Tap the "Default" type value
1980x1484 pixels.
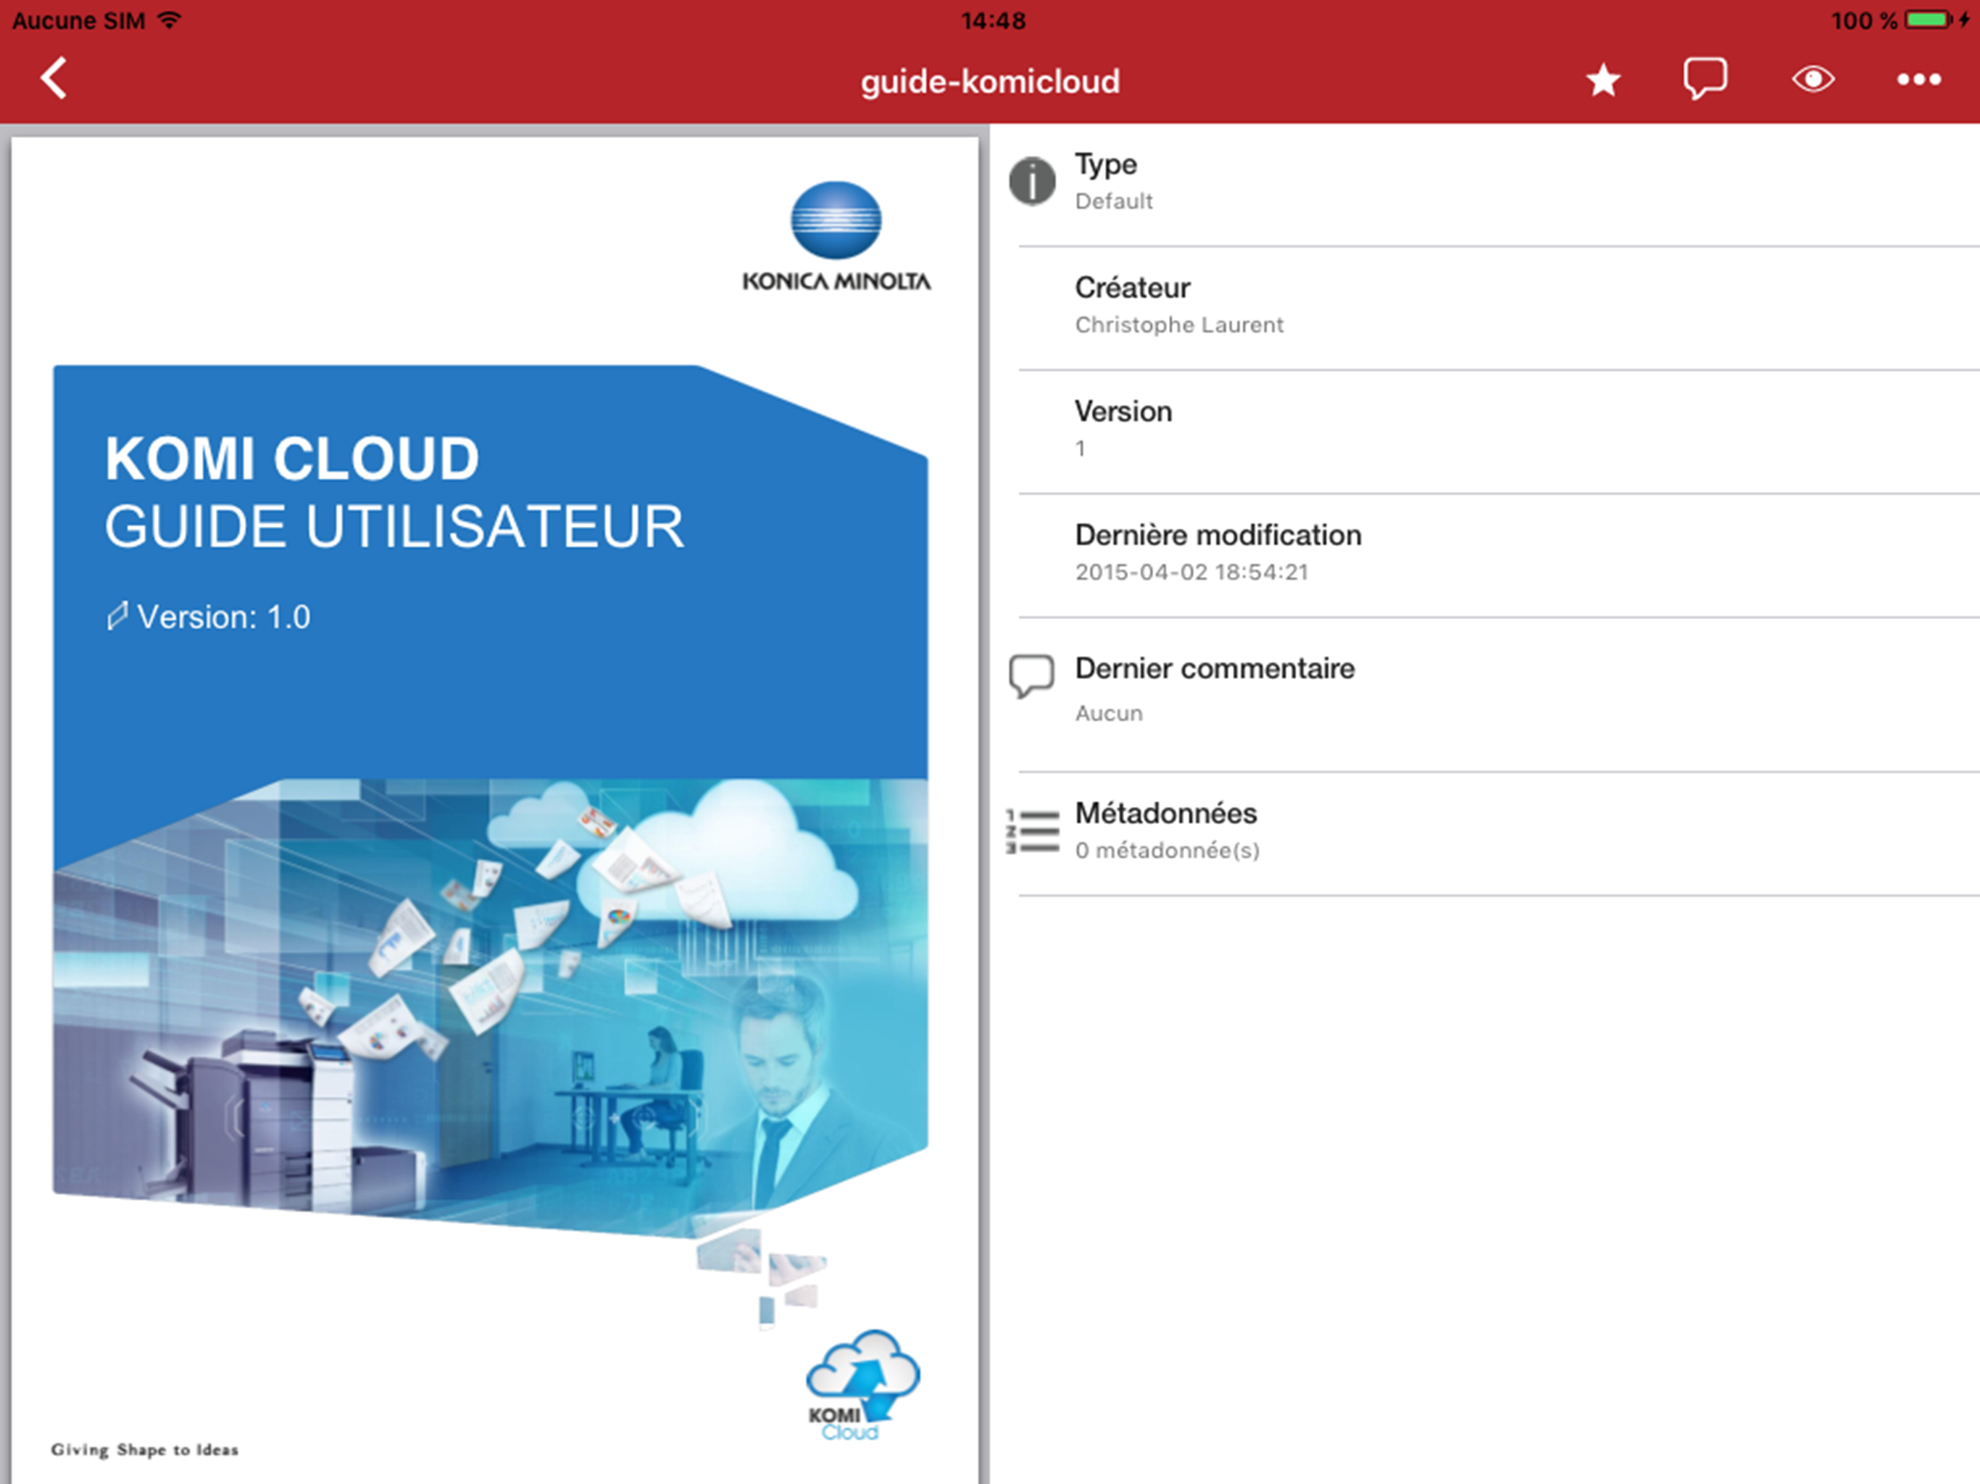[x=1113, y=201]
